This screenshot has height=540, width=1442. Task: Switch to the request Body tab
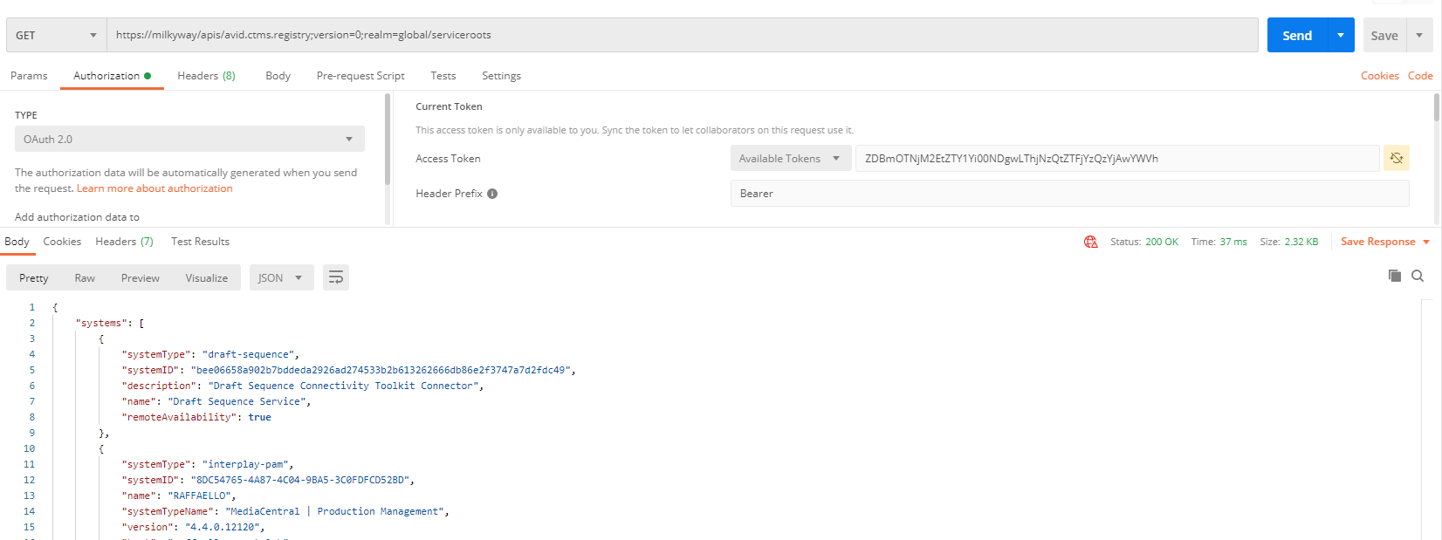[x=278, y=76]
